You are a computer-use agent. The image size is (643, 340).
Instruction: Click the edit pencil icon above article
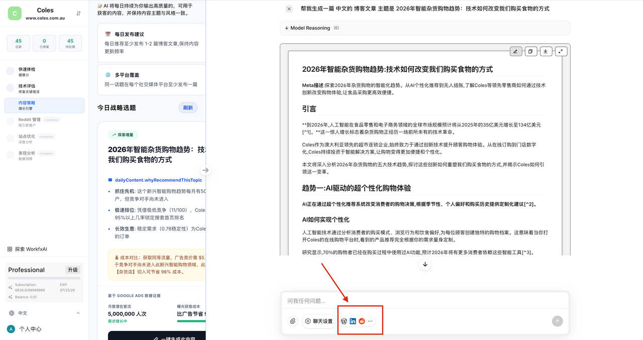click(x=515, y=51)
